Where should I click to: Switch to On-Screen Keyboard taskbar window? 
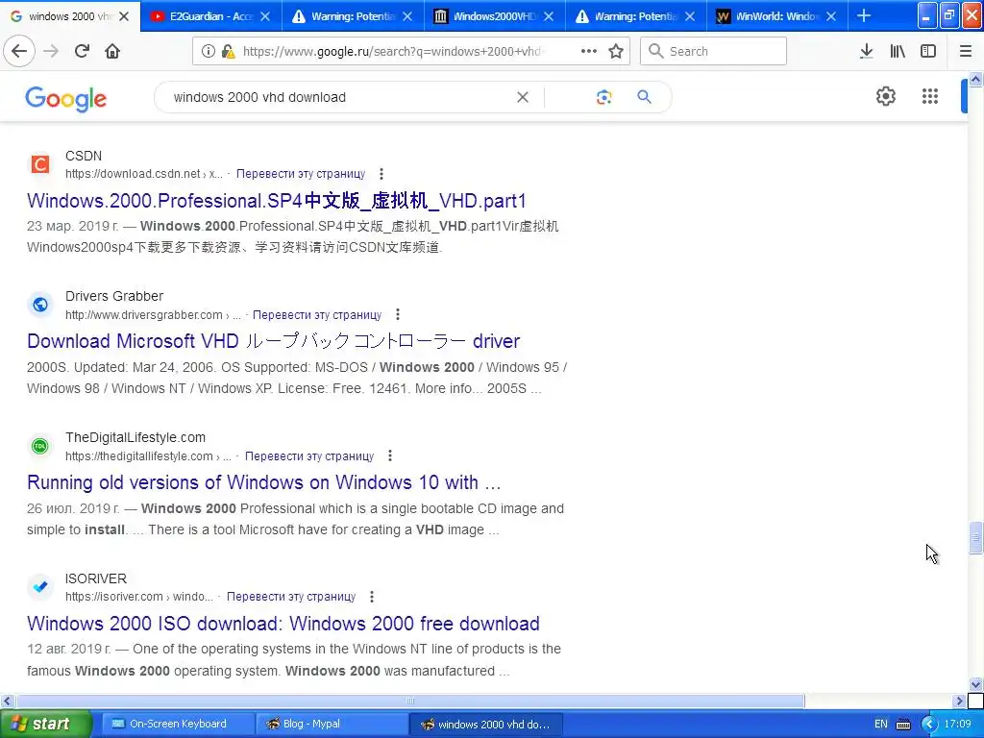point(177,724)
